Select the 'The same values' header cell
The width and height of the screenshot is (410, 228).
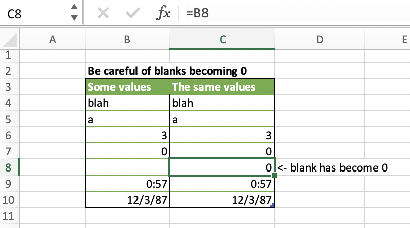(x=222, y=87)
